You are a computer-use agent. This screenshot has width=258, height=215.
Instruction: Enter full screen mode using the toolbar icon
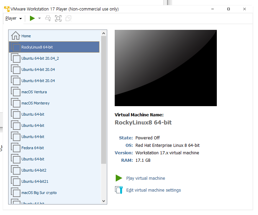[58, 18]
